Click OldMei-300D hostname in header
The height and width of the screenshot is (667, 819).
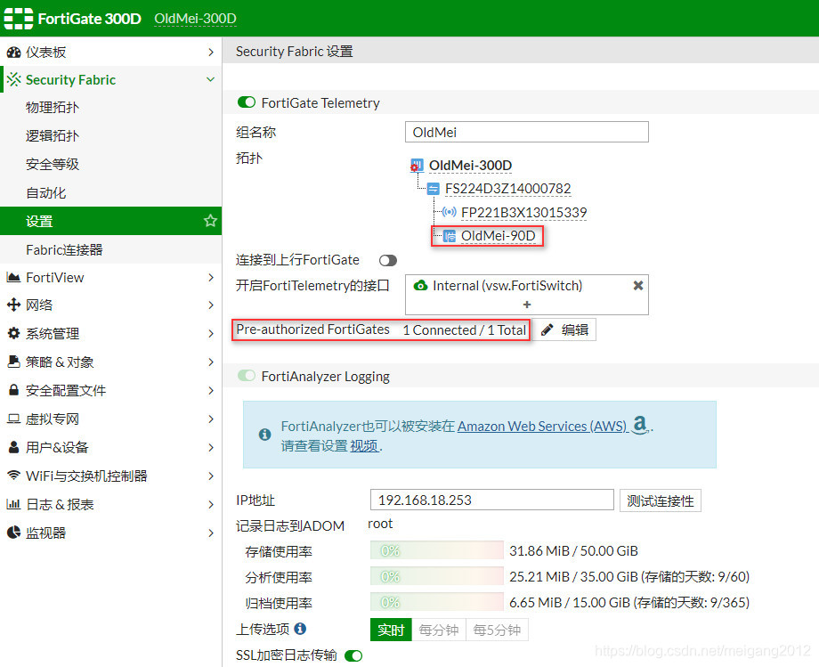(195, 19)
